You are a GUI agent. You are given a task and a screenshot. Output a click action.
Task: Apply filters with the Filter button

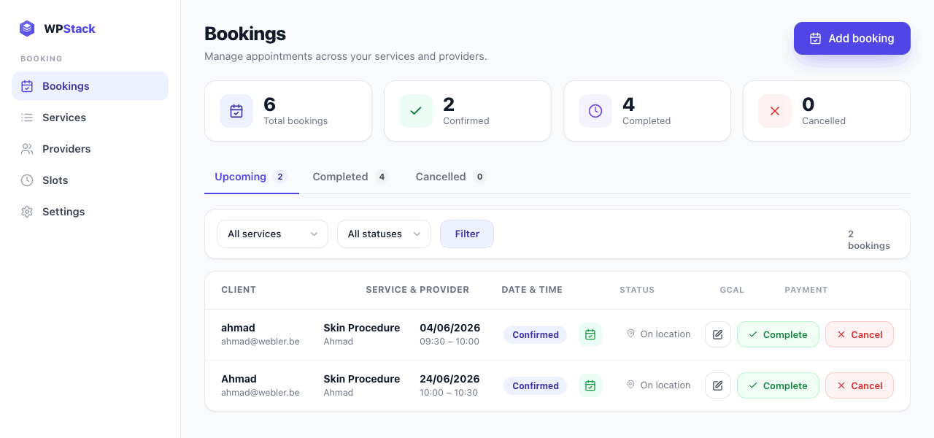pos(467,234)
